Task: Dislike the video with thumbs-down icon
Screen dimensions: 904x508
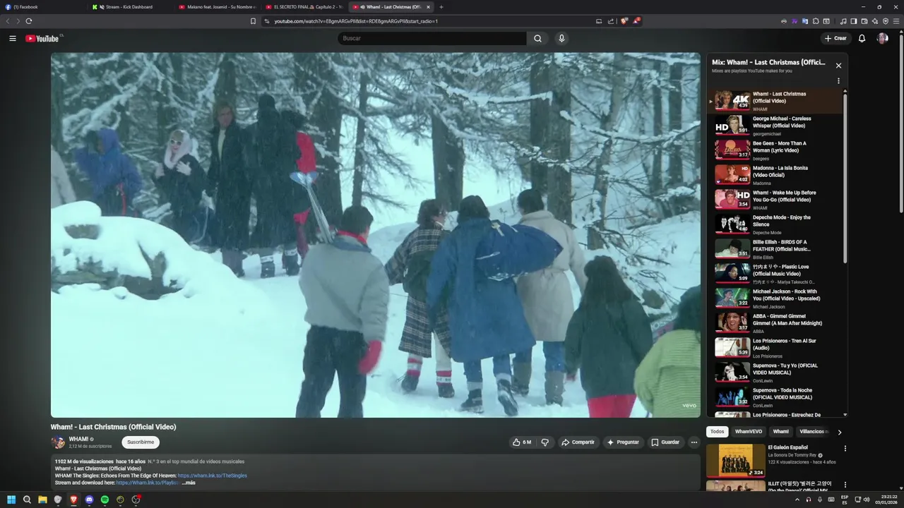Action: coord(545,442)
